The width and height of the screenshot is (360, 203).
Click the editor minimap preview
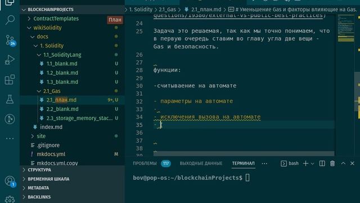pyautogui.click(x=346, y=28)
